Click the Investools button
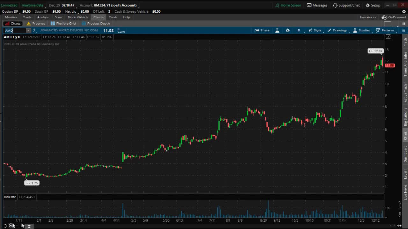This screenshot has width=408, height=229. click(x=368, y=17)
